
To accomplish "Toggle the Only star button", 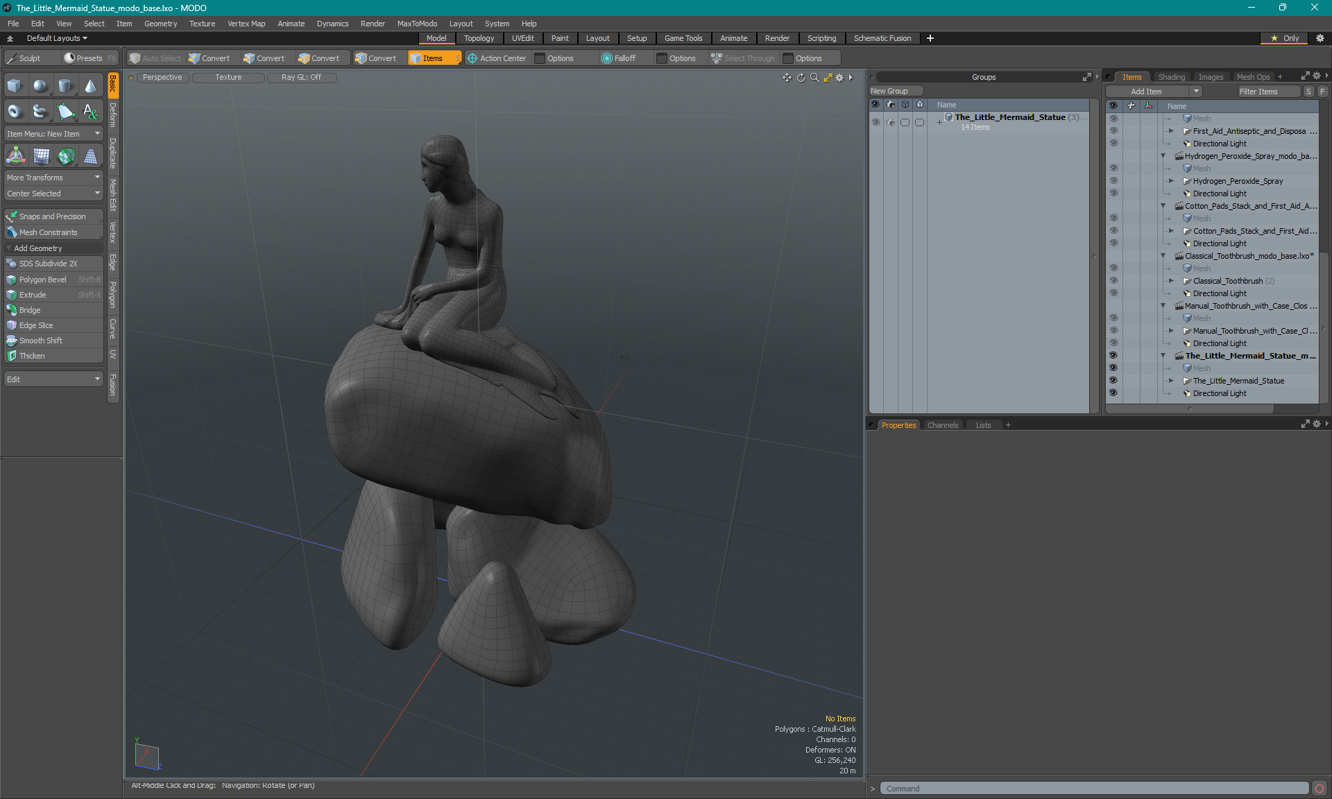I will 1284,38.
